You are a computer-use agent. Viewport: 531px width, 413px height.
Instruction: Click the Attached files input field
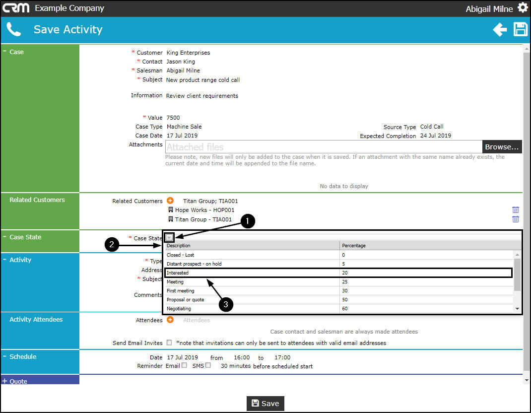click(x=324, y=147)
